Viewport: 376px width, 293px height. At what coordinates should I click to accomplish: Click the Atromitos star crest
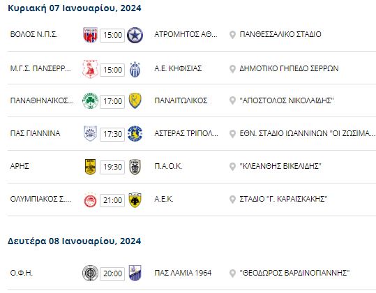pos(135,35)
